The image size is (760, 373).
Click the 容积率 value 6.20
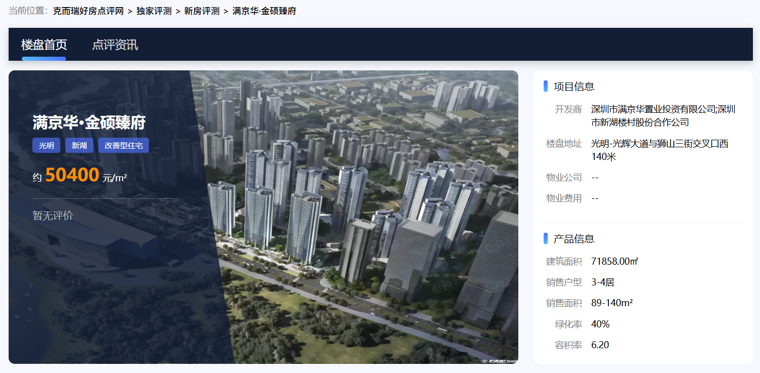(600, 345)
